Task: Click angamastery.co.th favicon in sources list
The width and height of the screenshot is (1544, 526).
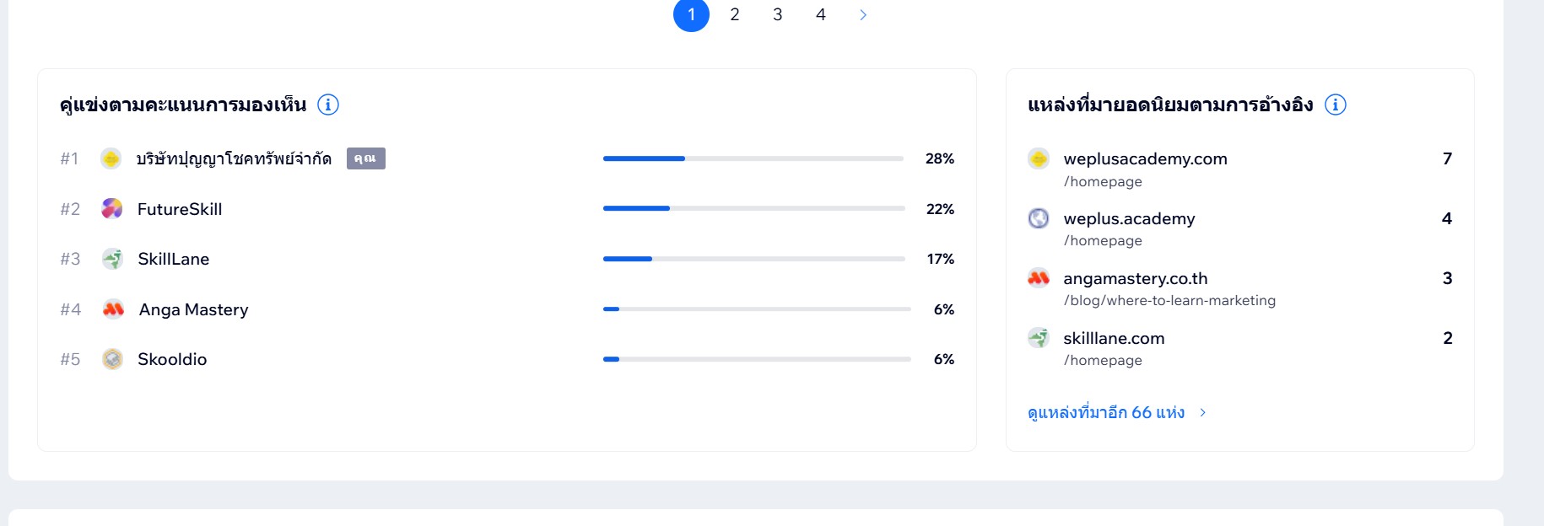Action: [1039, 278]
